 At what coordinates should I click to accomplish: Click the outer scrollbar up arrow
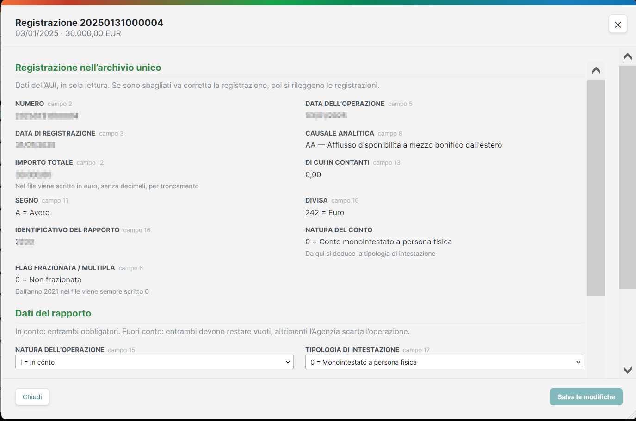tap(627, 56)
